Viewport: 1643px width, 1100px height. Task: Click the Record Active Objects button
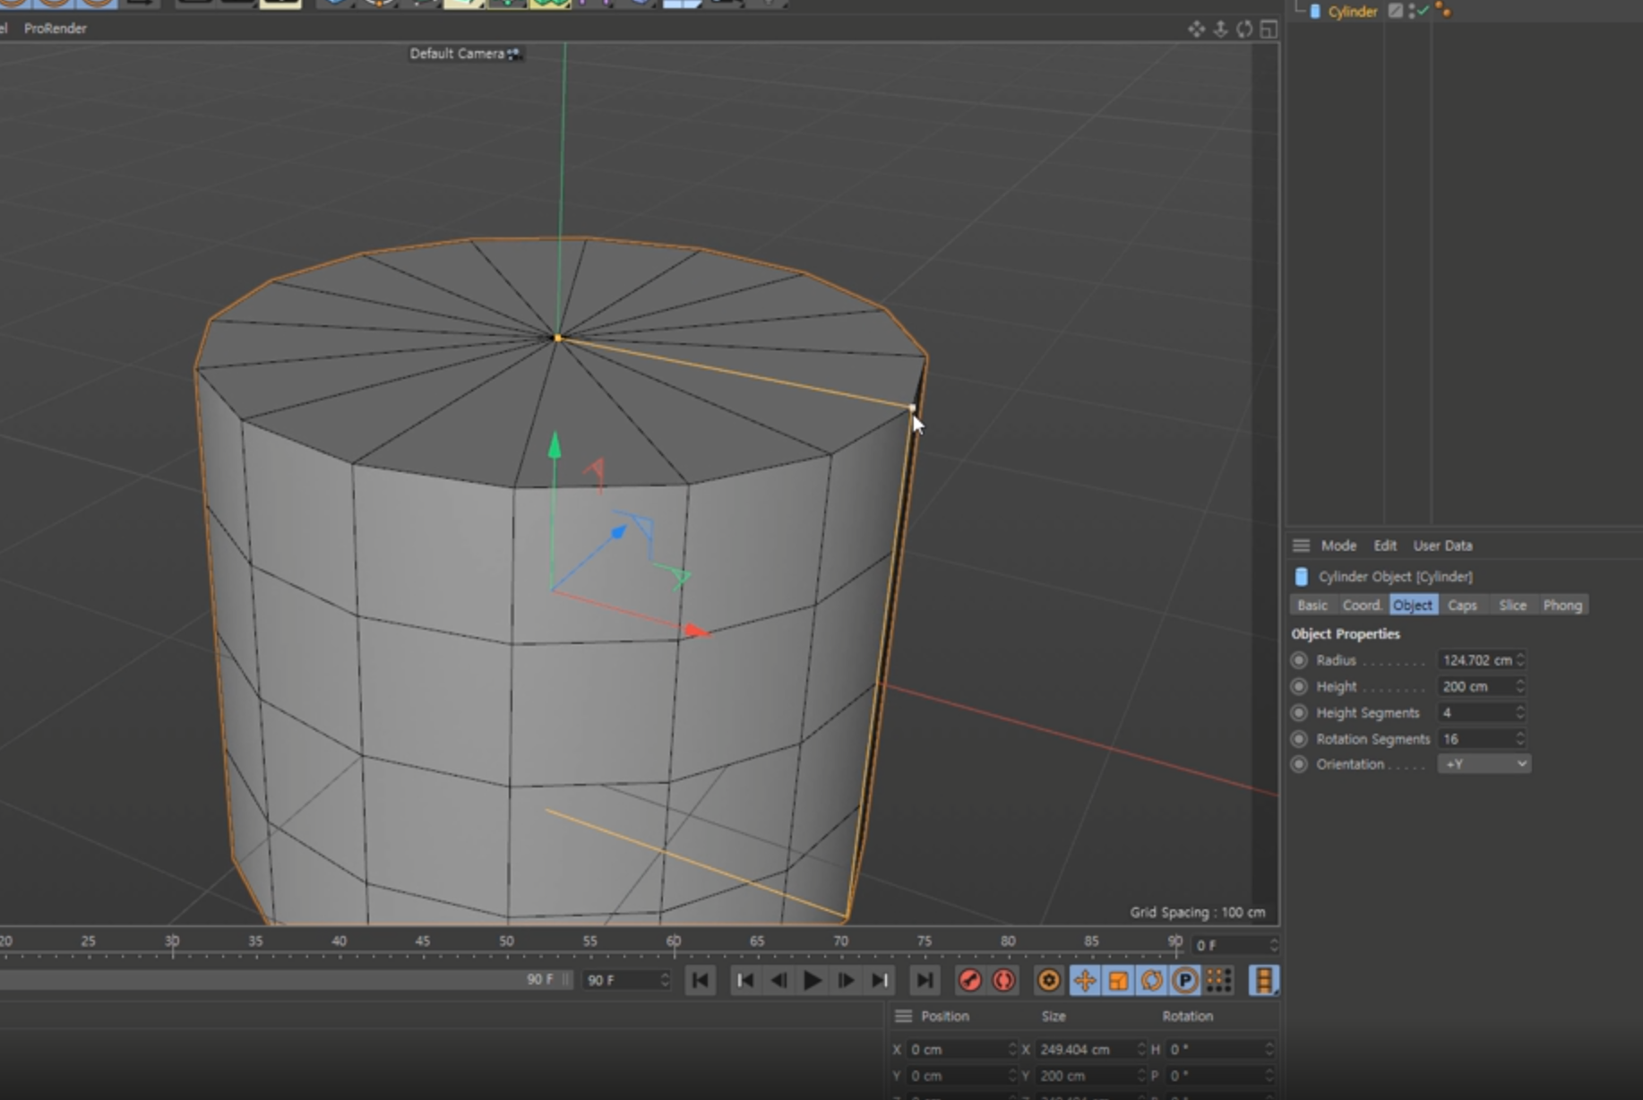969,981
